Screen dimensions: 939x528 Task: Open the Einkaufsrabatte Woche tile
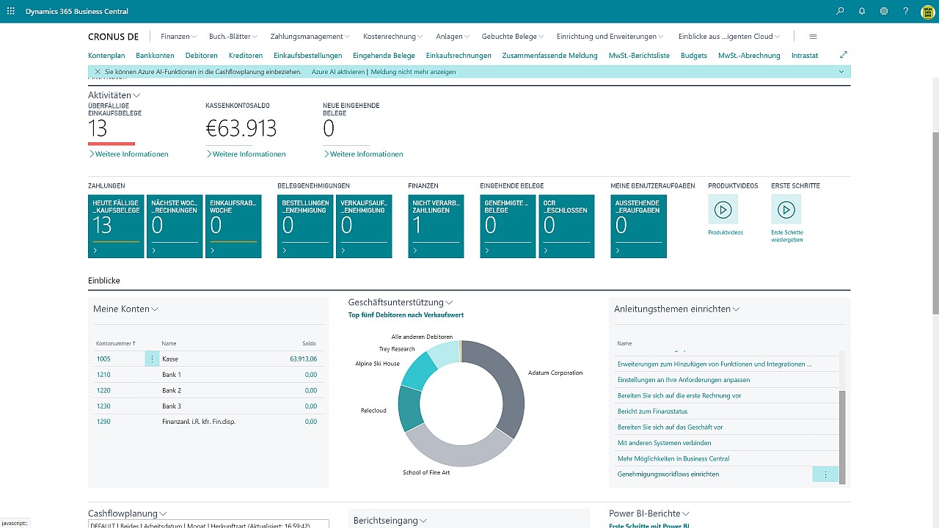point(233,226)
